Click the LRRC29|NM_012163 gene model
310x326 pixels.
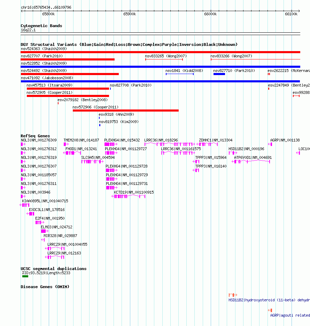pos(55,257)
